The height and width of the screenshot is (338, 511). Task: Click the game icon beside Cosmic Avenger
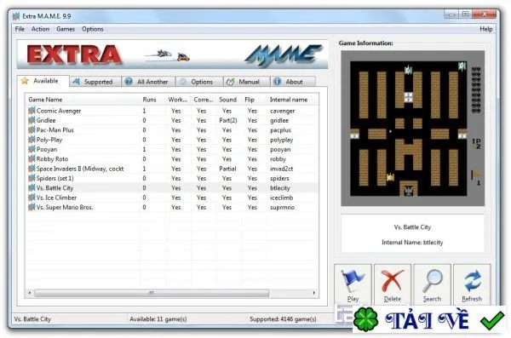coord(32,111)
